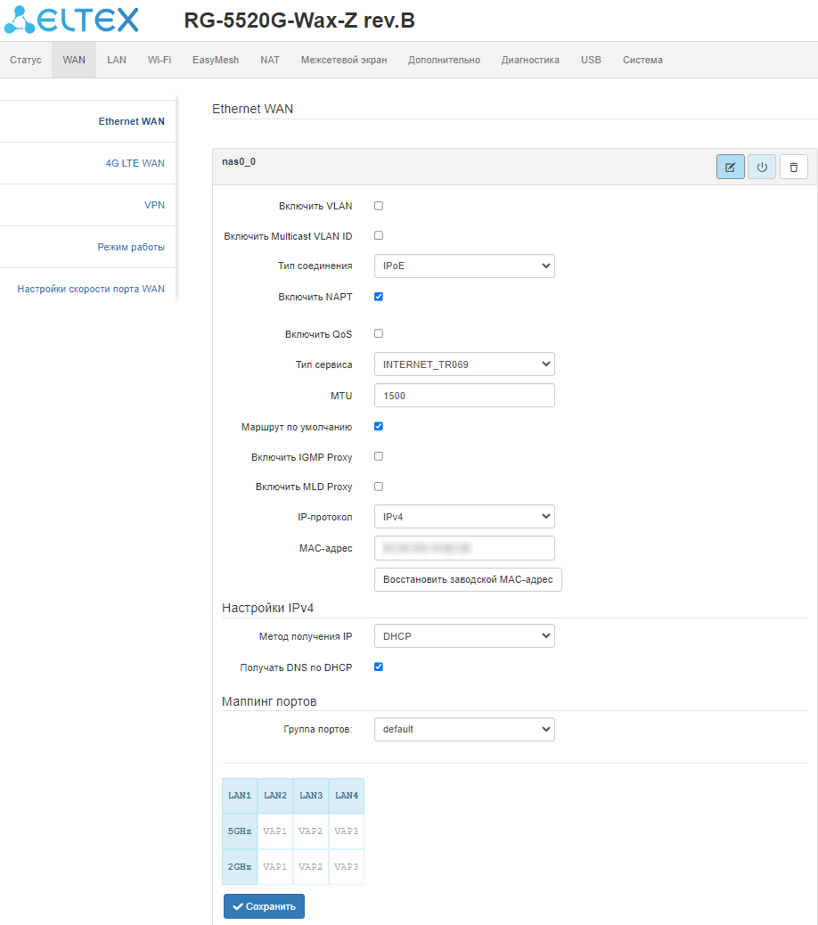Open the 4G LTE WAN sidebar link
The image size is (818, 925).
pos(135,163)
